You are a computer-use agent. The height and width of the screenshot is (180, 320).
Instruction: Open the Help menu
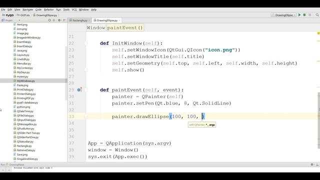pos(93,9)
